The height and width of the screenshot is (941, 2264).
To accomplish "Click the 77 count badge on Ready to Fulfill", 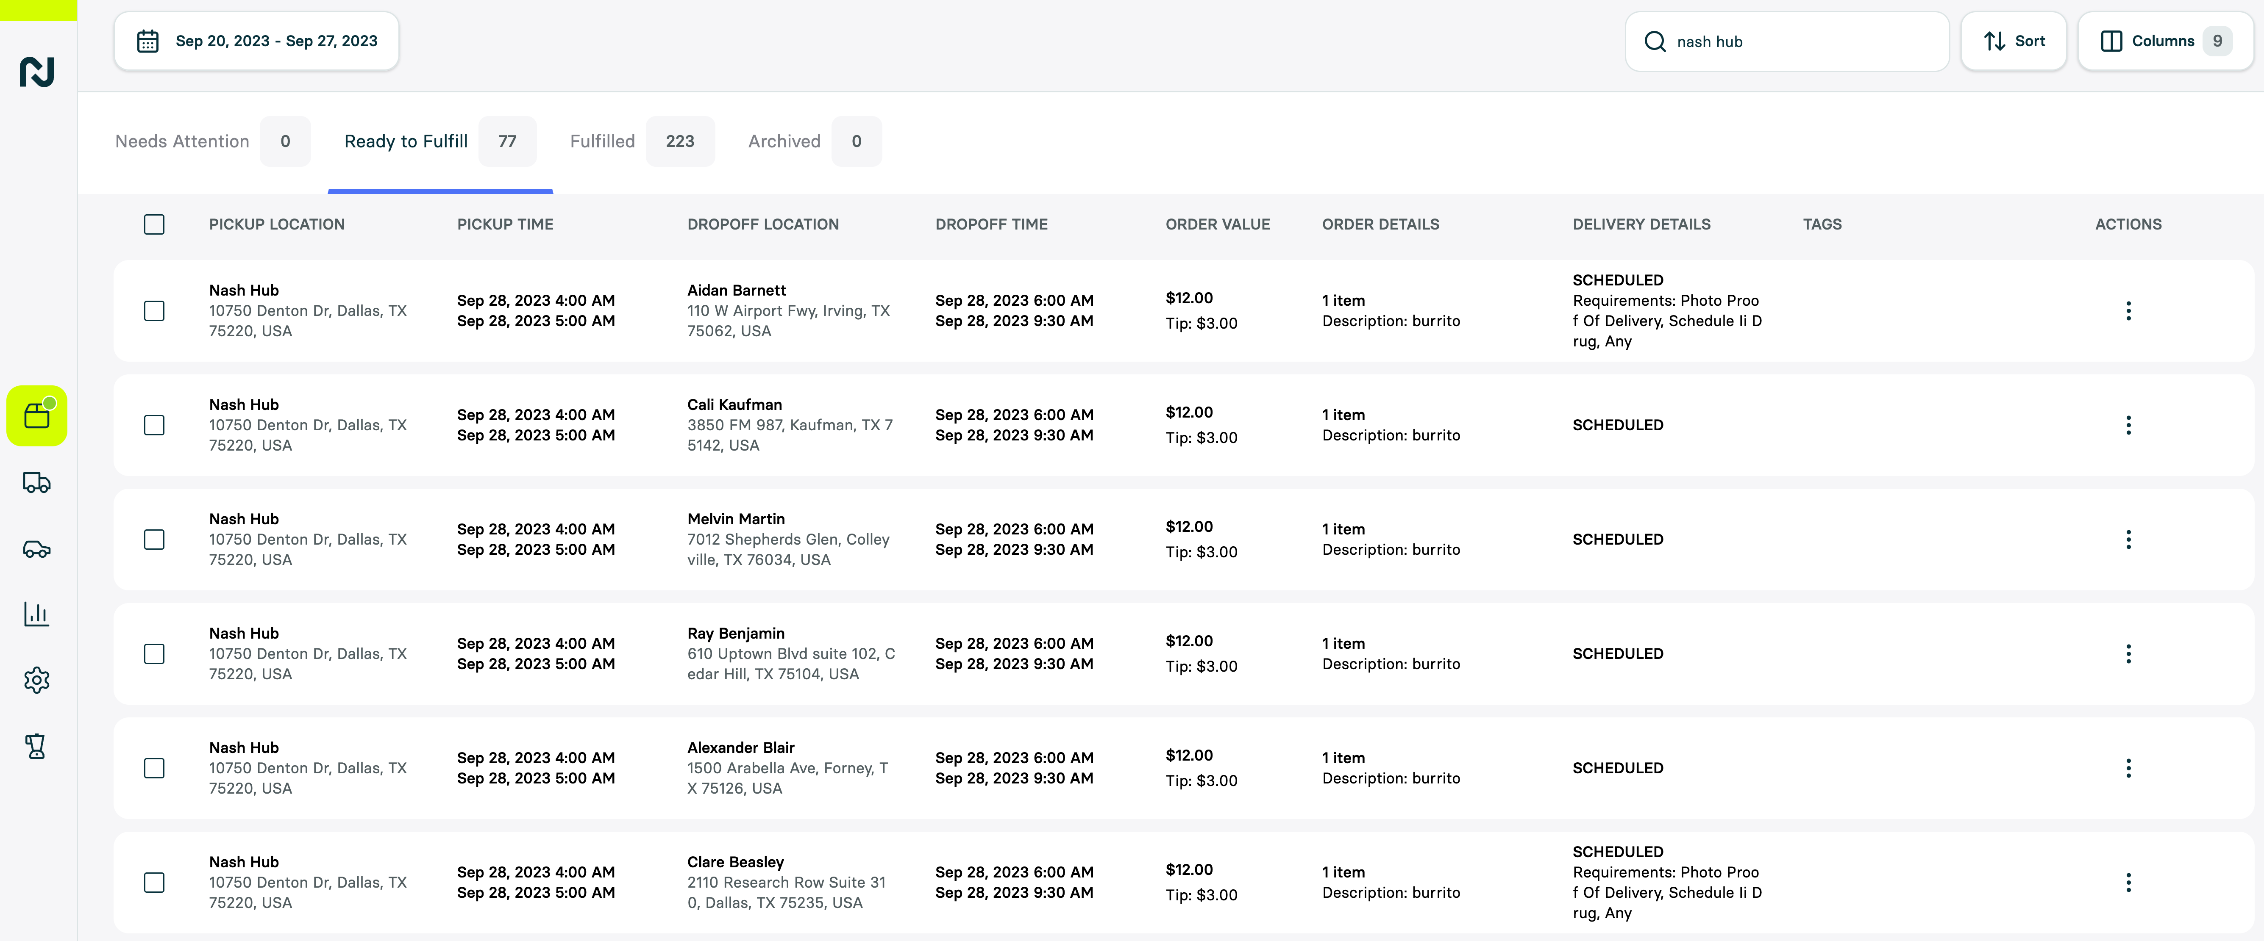I will tap(507, 141).
